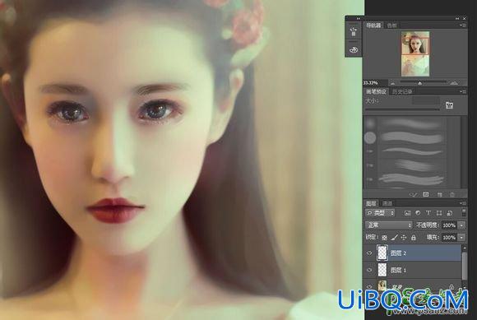477x320 pixels.
Task: Select the layer name 图层 2
Action: [399, 253]
